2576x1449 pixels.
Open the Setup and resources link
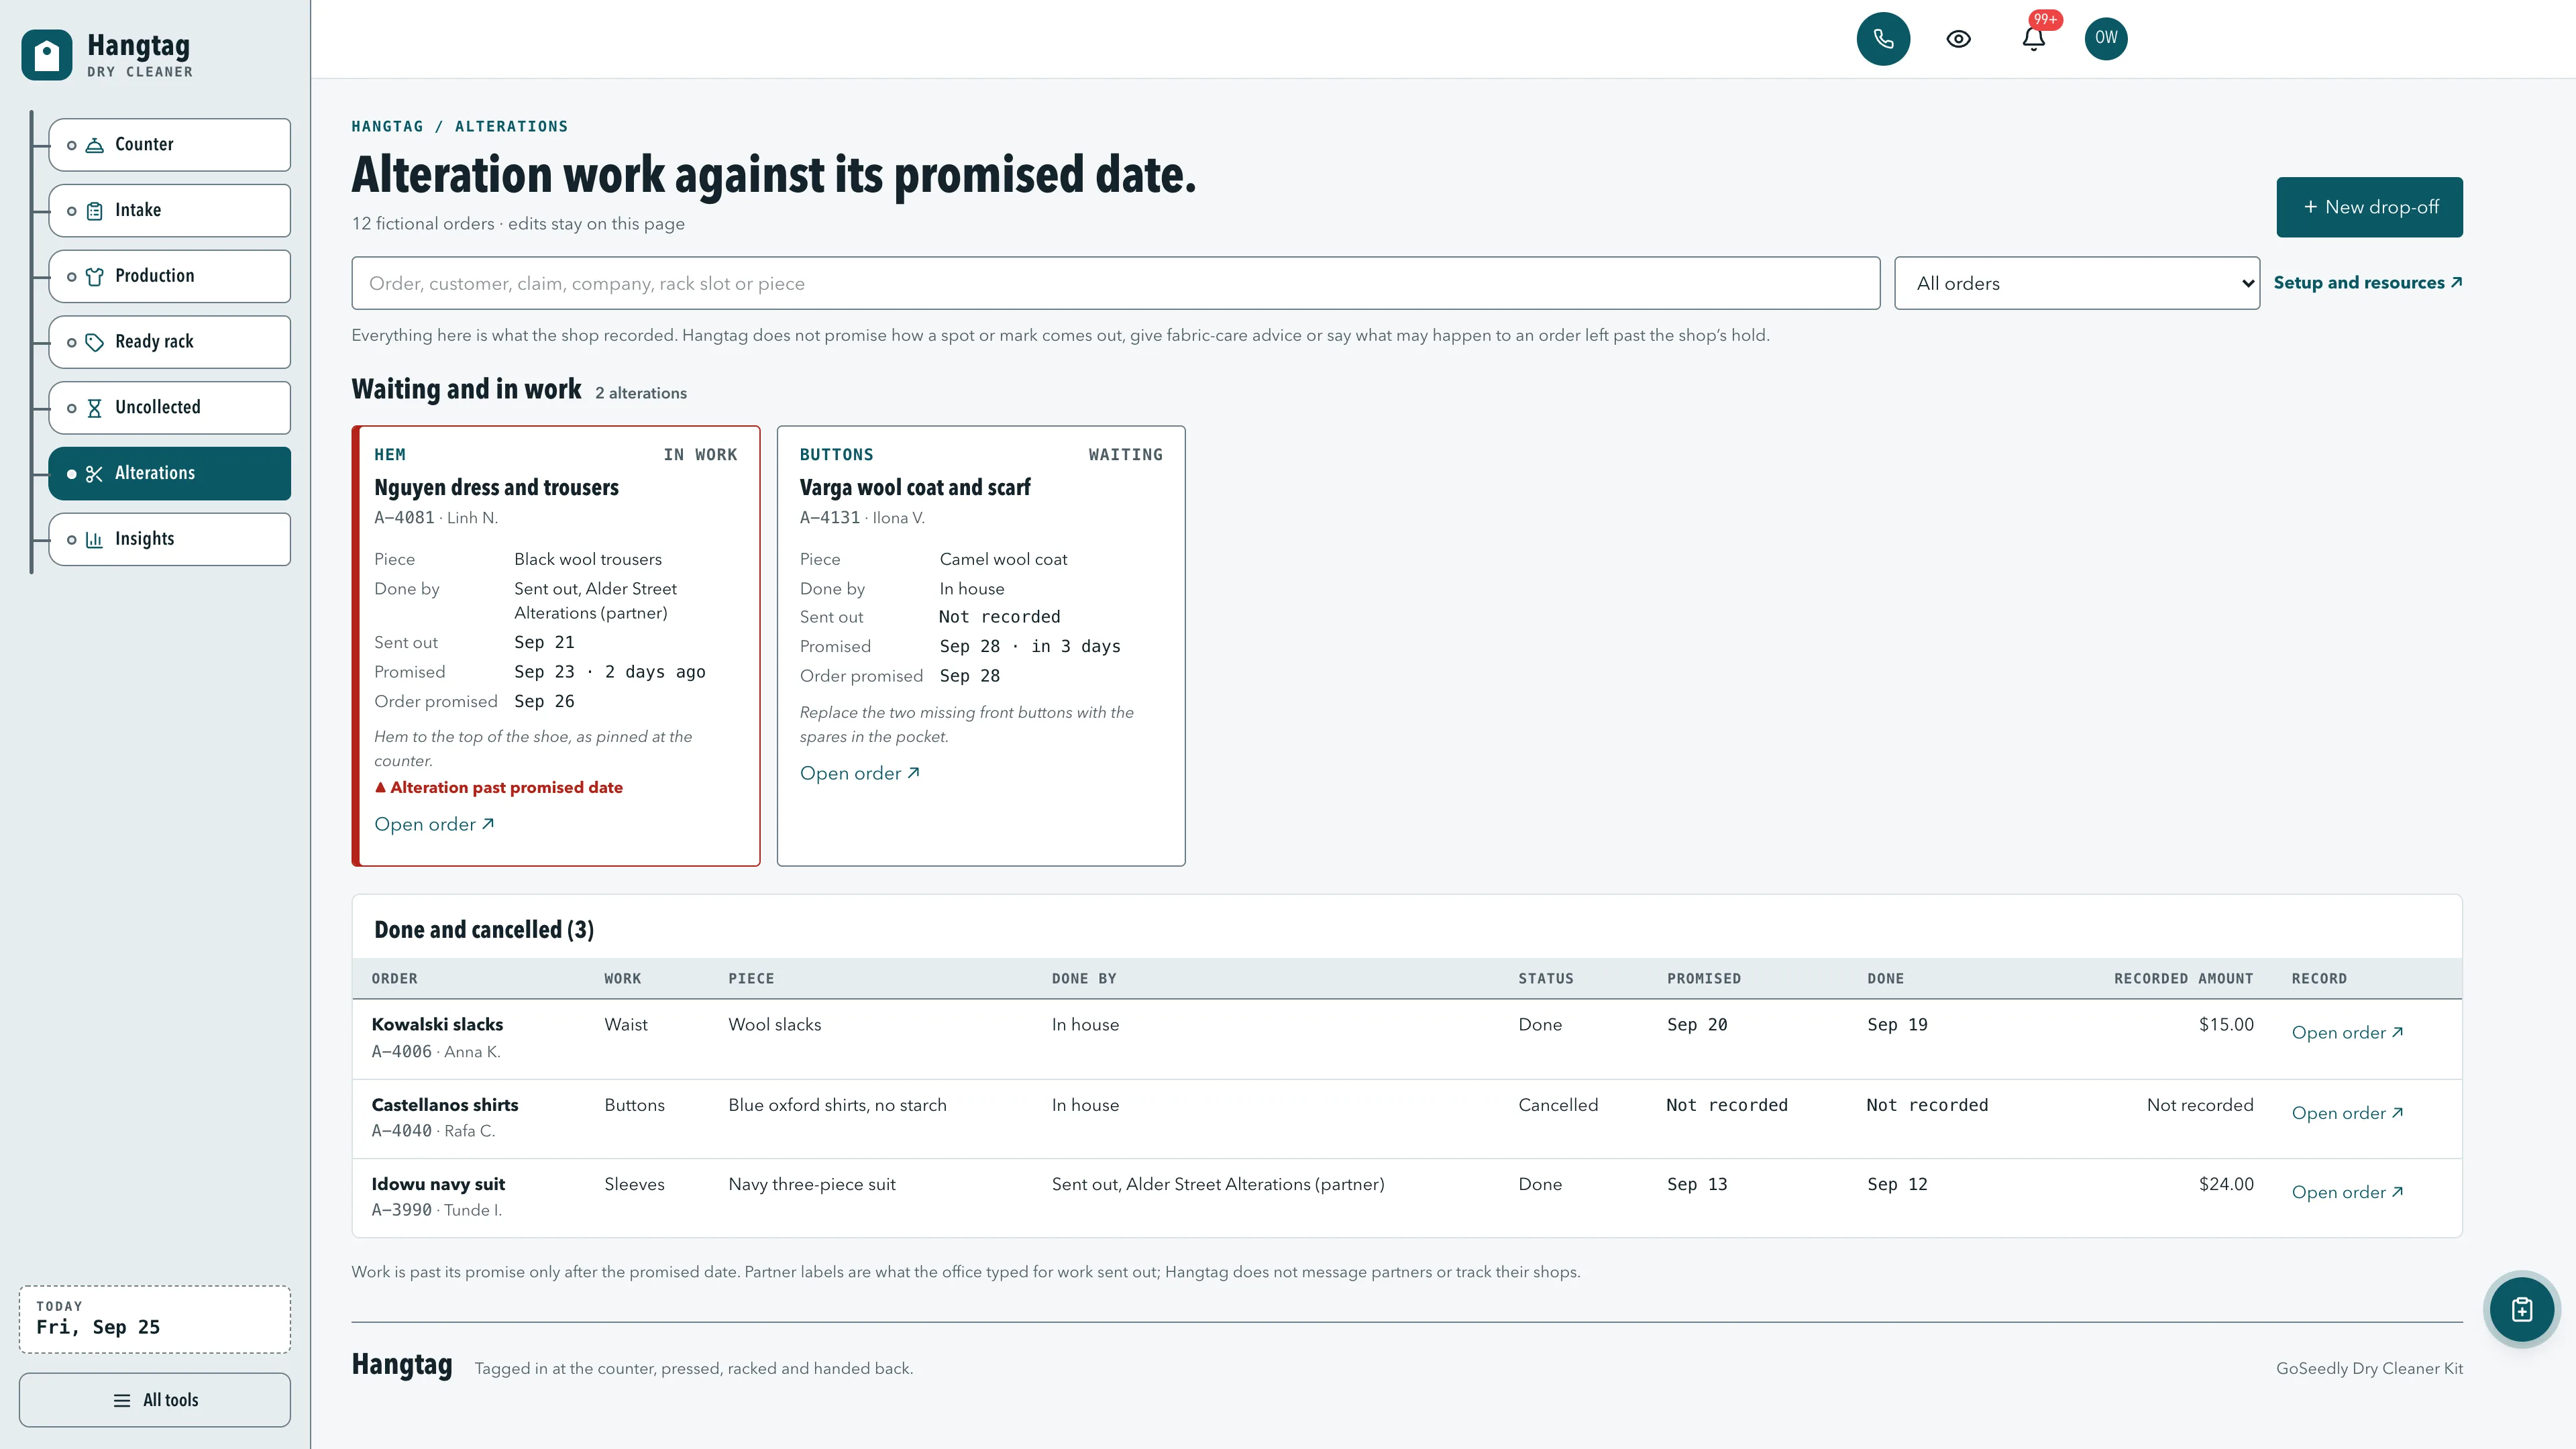point(2367,283)
